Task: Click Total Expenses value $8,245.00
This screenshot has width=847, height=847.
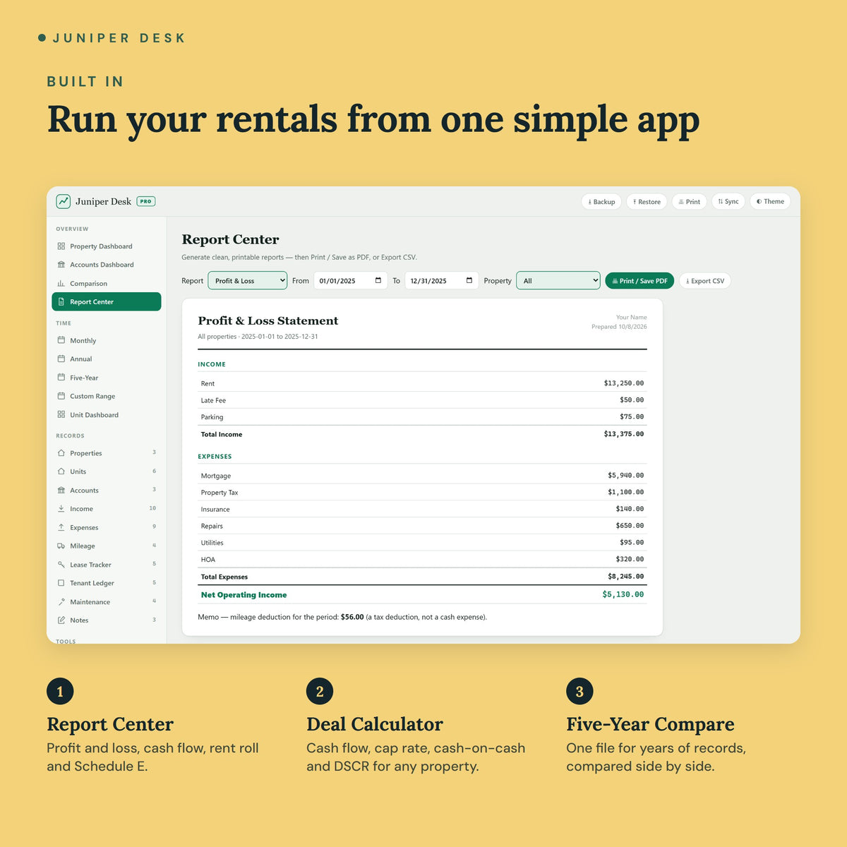Action: (626, 577)
